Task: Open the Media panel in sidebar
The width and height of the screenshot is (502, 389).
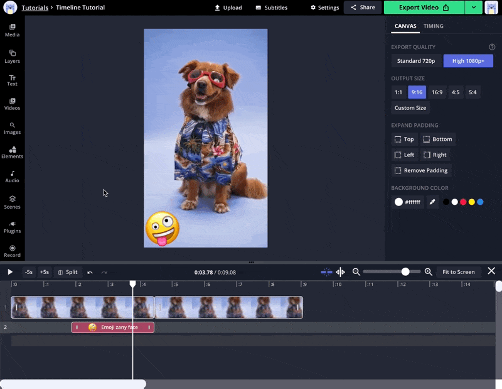Action: click(x=12, y=30)
